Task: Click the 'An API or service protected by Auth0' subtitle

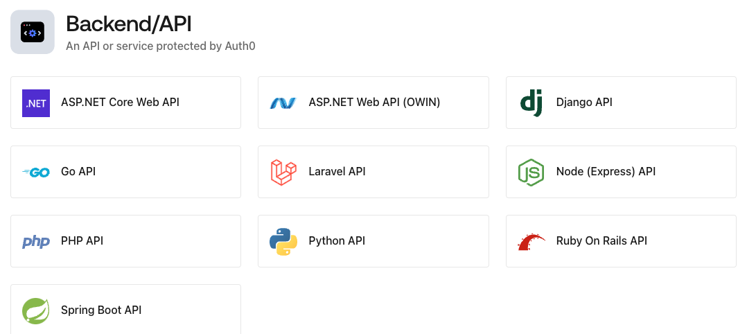Action: tap(161, 46)
